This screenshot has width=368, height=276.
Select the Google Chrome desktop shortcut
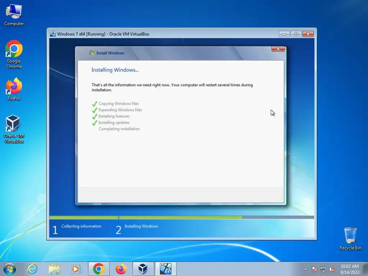click(14, 54)
